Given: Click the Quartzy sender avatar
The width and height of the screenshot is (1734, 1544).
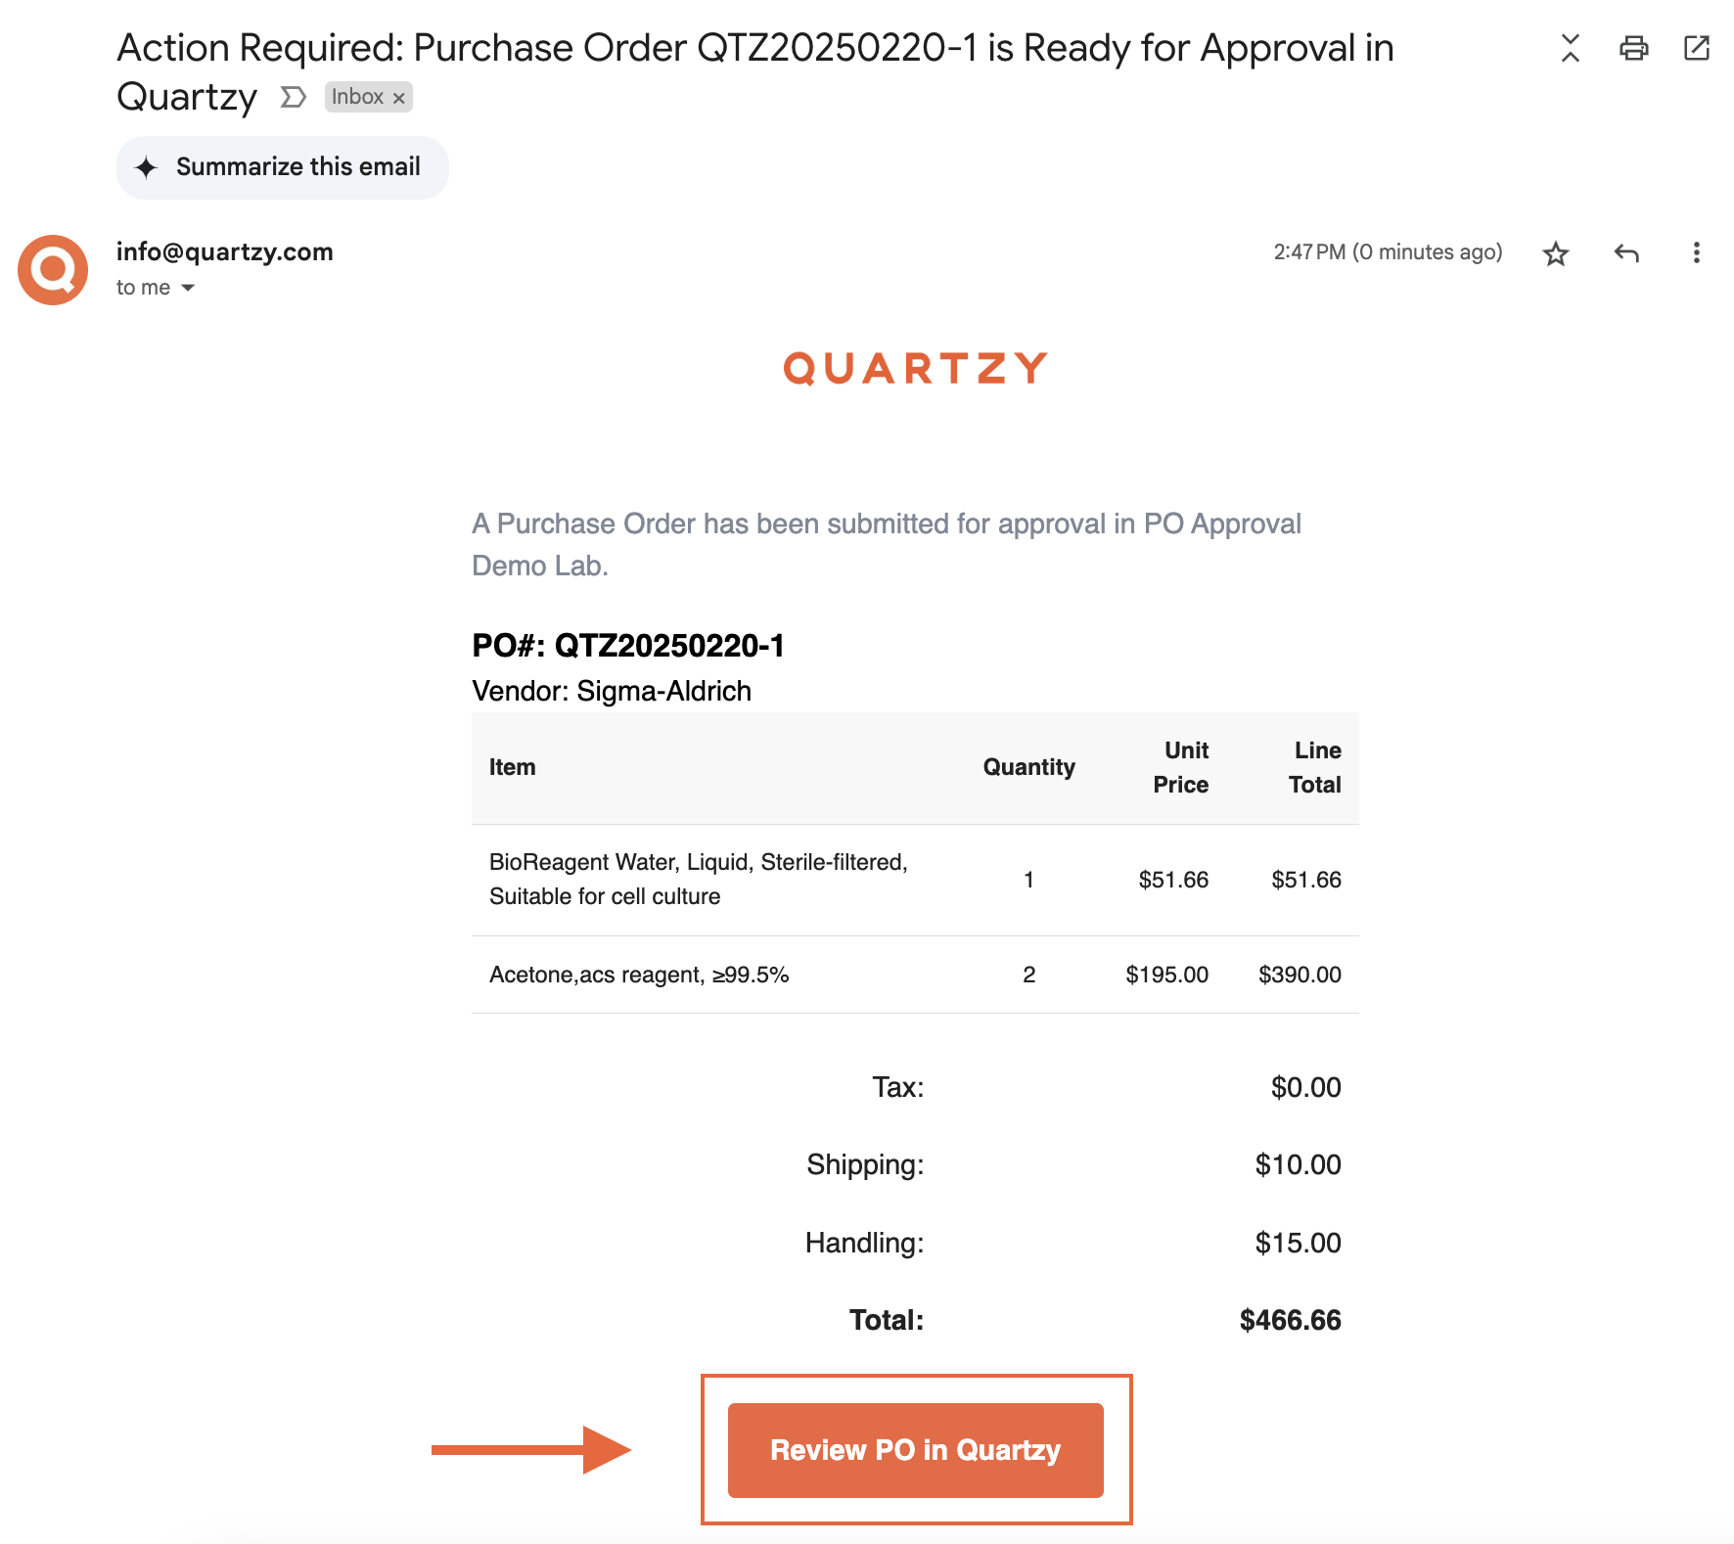Looking at the screenshot, I should (53, 270).
